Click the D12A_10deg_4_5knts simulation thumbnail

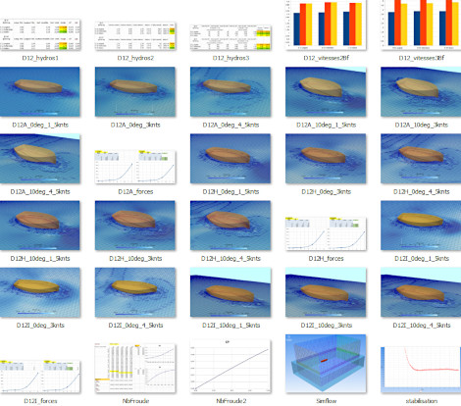pos(40,159)
